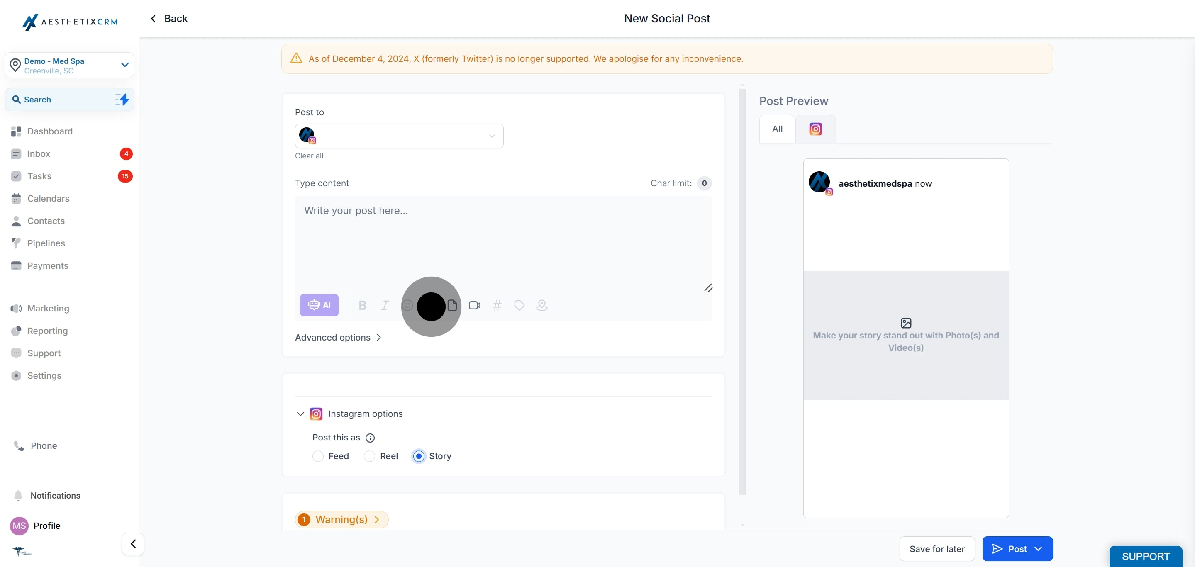Screen dimensions: 1195x567
Task: Select the Feed radio button
Action: [318, 456]
